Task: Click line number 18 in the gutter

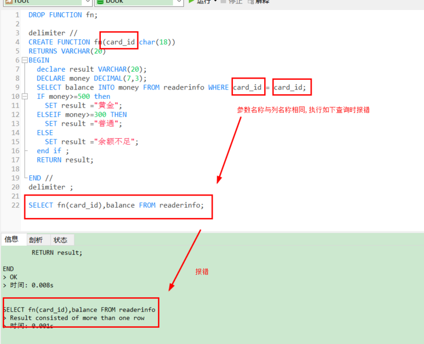Action: pyautogui.click(x=16, y=169)
